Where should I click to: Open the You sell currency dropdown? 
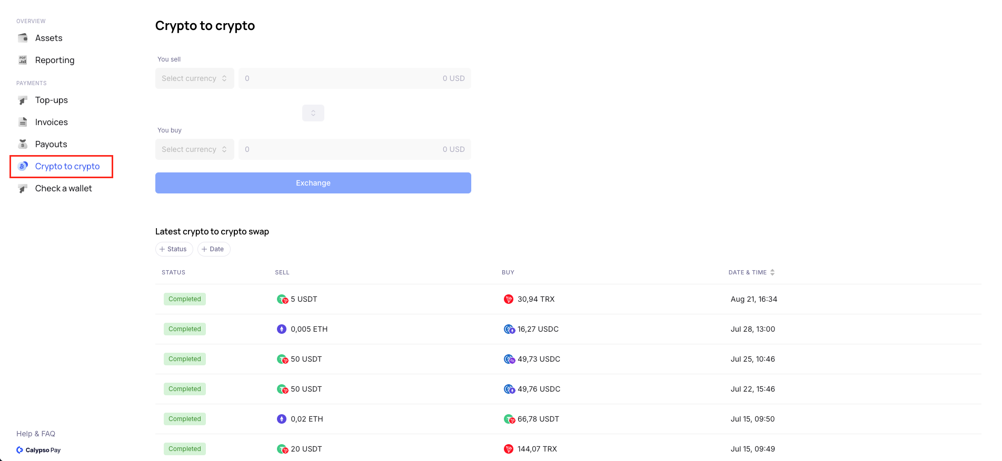tap(194, 78)
